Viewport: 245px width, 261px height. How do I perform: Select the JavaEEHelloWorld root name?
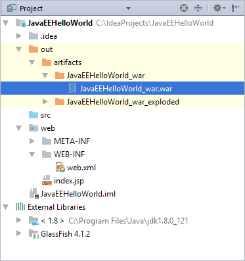tap(60, 23)
